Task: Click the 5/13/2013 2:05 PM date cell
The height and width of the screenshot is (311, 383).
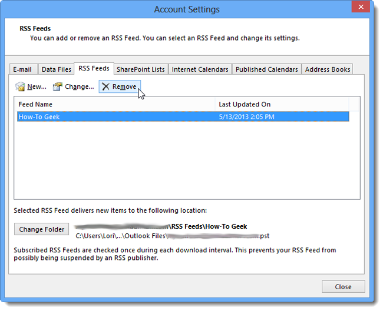Action: tap(246, 117)
